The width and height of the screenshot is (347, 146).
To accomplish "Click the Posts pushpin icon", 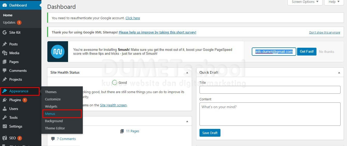I will 5,44.
